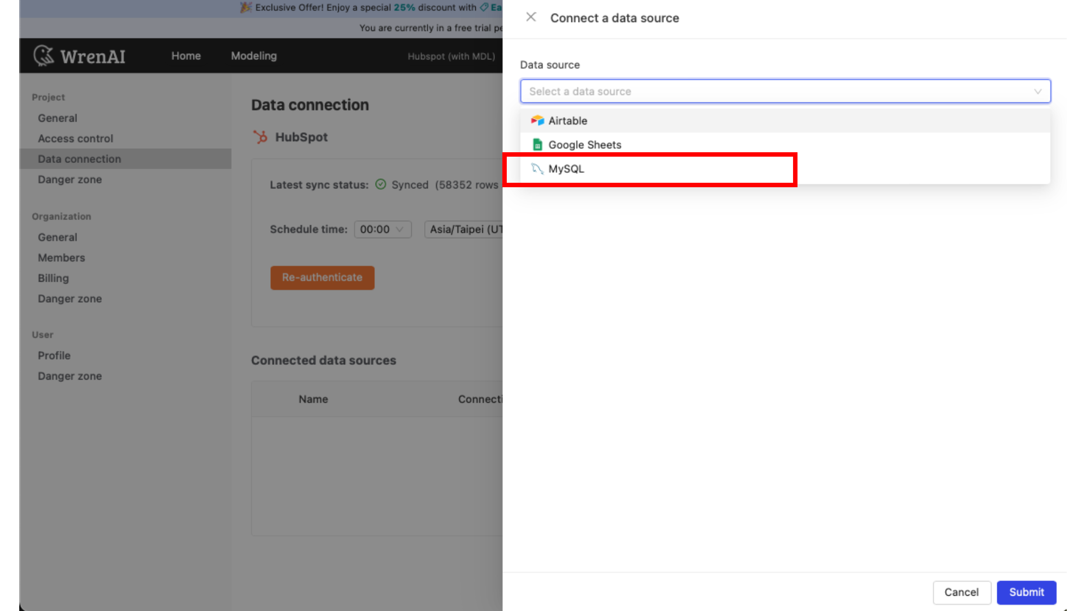Close the Connect a data source drawer

[531, 17]
